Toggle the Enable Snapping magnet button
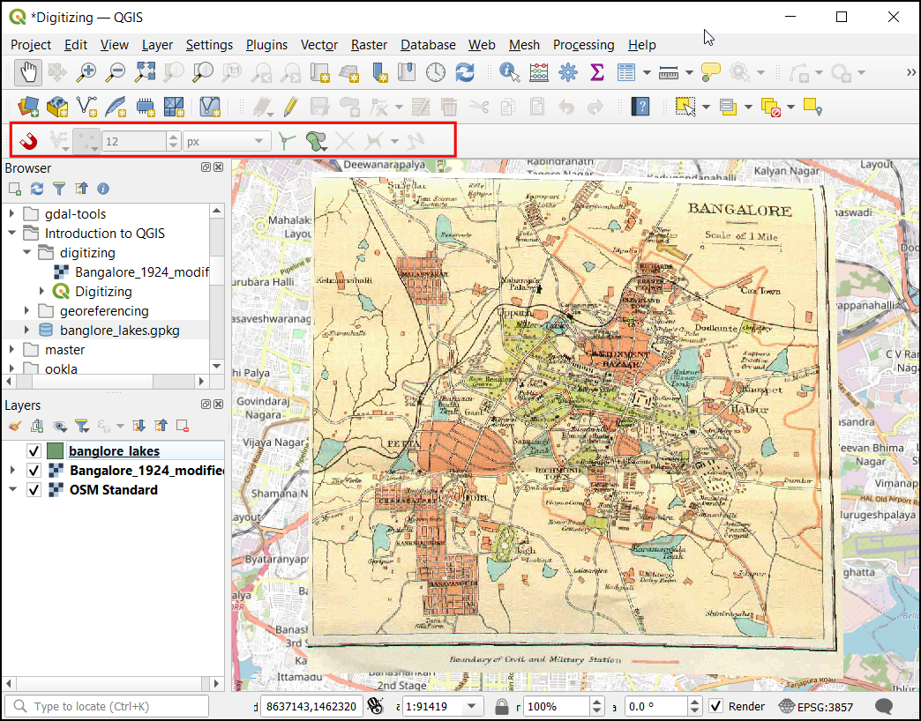 coord(27,141)
